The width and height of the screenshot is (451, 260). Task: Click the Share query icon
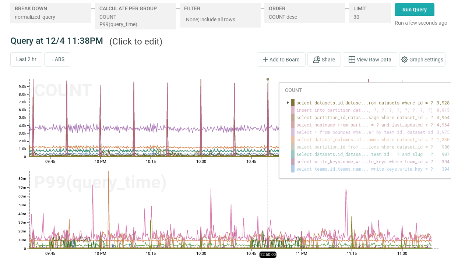pos(324,59)
